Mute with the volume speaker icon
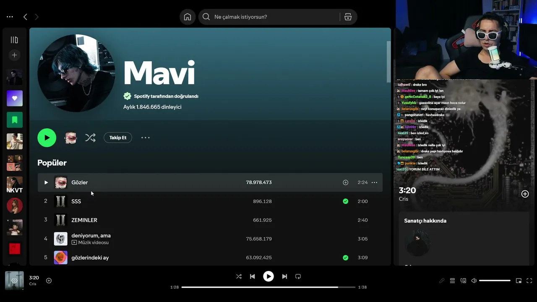The width and height of the screenshot is (537, 302). pyautogui.click(x=474, y=281)
